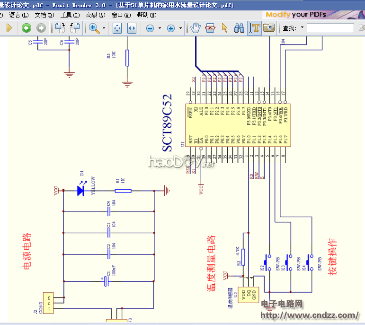
Task: Open search with the binoculars icon
Action: [x=240, y=28]
